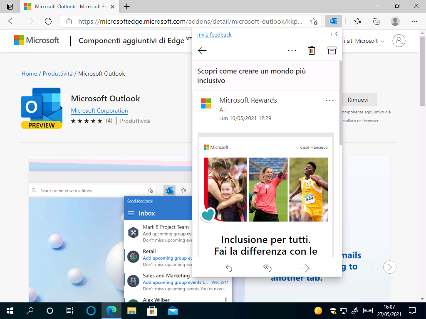Click the email banner photo collage
This screenshot has height=319, width=426.
pyautogui.click(x=266, y=189)
